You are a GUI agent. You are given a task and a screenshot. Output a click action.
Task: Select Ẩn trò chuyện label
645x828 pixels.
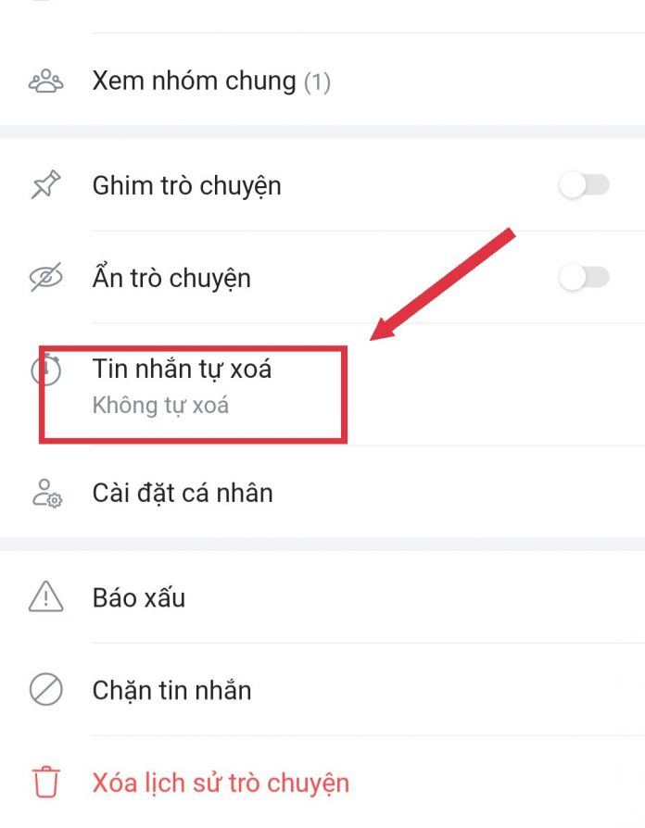tap(171, 277)
